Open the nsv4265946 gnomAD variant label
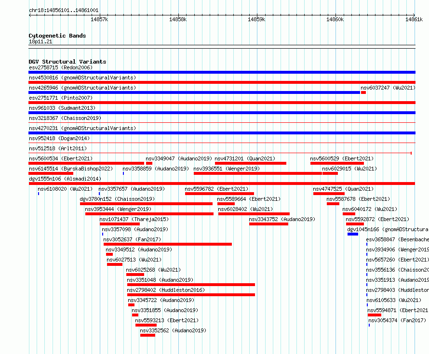429x354 pixels. 82,88
